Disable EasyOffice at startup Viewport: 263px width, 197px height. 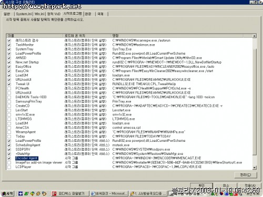9,67
